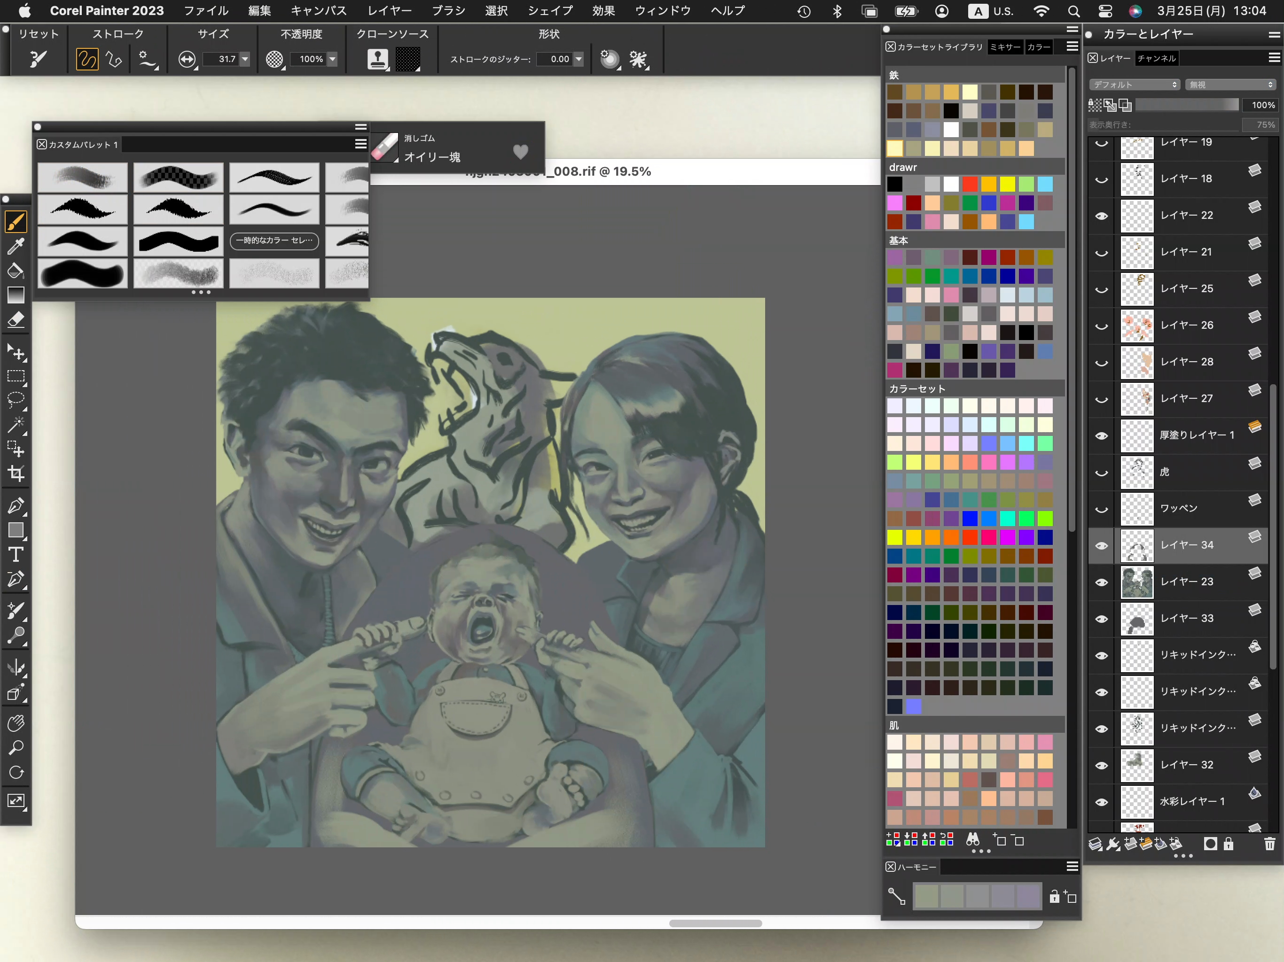Screen dimensions: 1284x962
Task: Activate the Grabber hand tool
Action: [x=16, y=723]
